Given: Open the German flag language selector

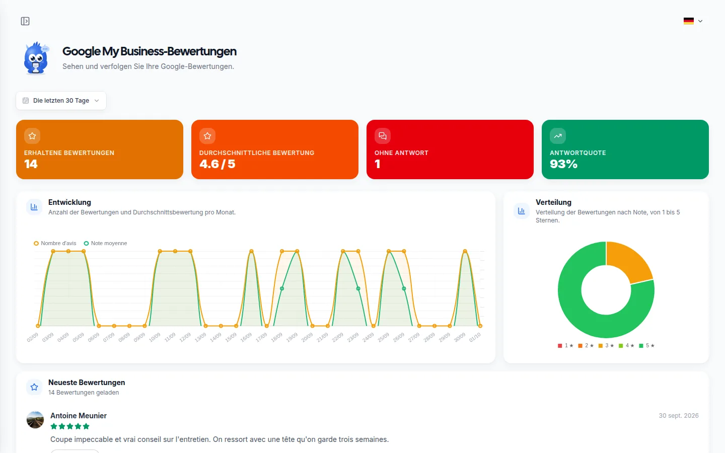Looking at the screenshot, I should pos(693,21).
